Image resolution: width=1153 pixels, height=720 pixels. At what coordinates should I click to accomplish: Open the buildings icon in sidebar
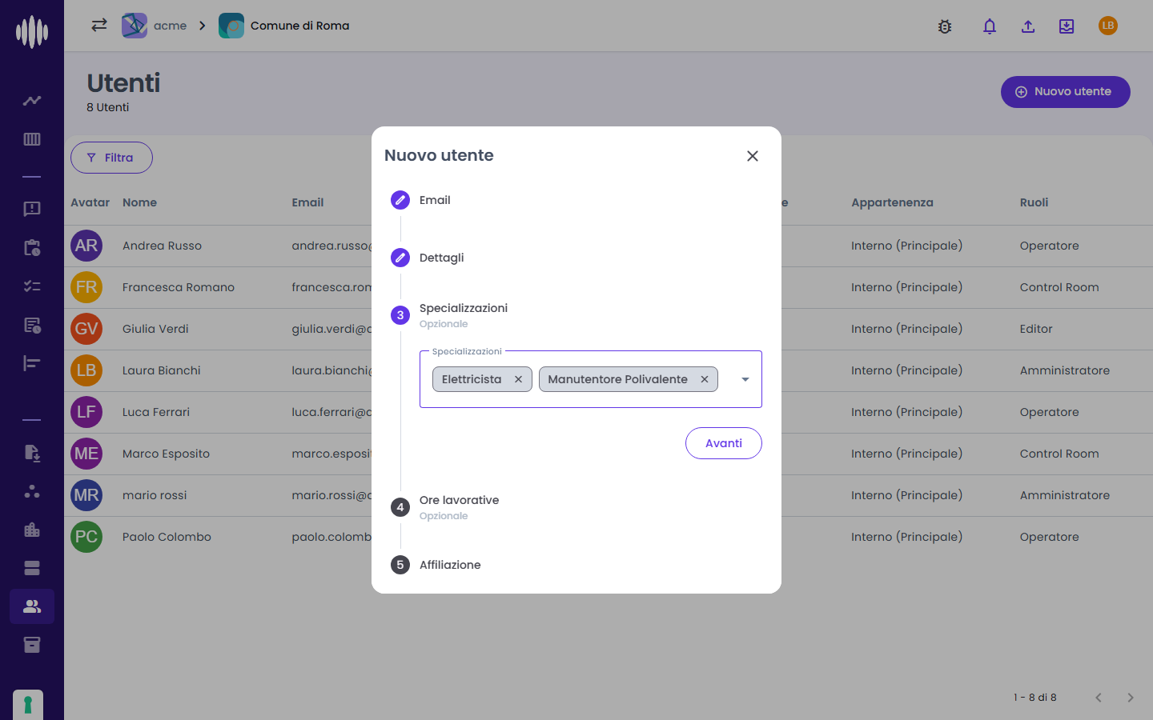32,530
